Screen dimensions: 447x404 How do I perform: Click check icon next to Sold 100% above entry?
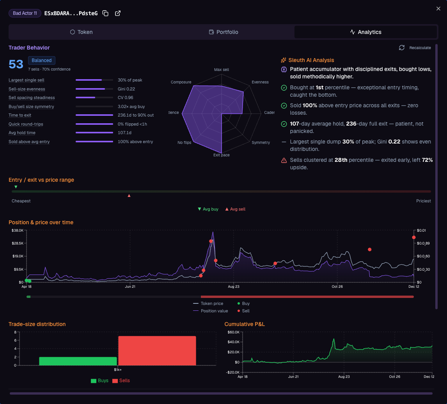click(284, 106)
